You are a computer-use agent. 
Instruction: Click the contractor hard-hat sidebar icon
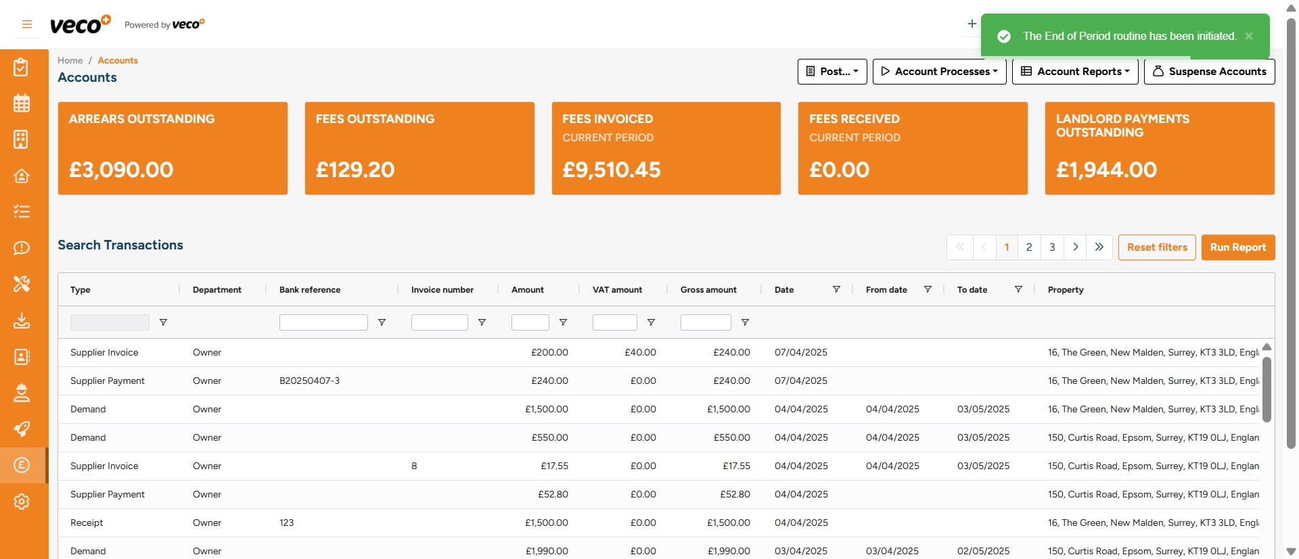point(22,393)
